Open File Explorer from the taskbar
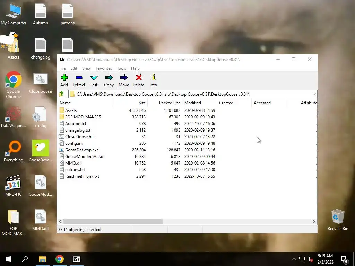 point(42,259)
